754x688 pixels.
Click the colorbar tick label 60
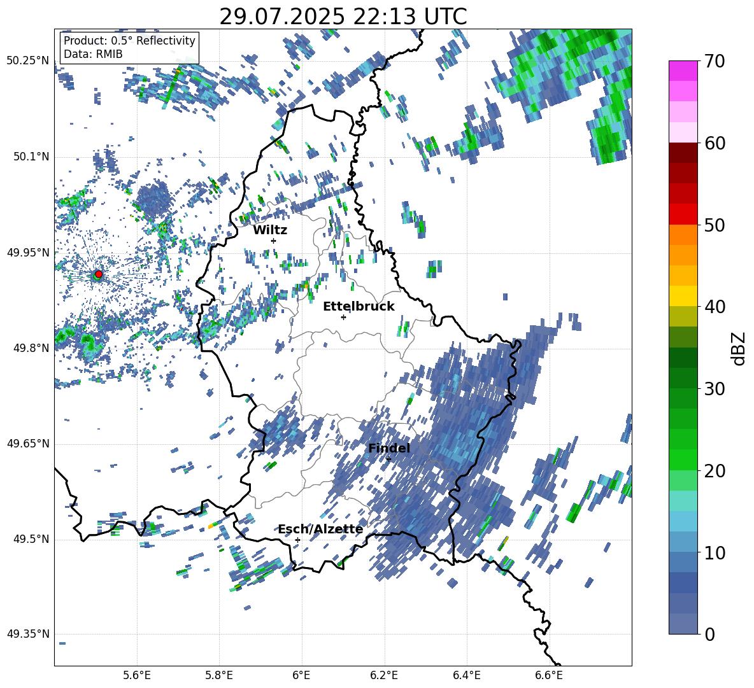715,143
